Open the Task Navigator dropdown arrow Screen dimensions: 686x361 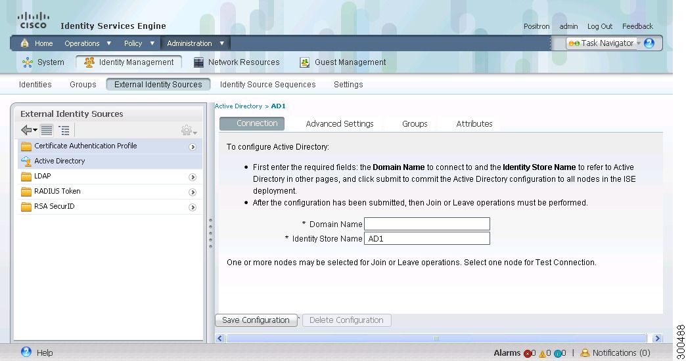tap(639, 43)
